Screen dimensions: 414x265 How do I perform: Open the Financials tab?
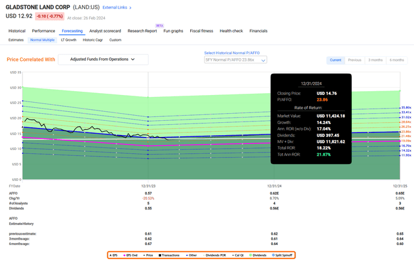click(x=259, y=31)
